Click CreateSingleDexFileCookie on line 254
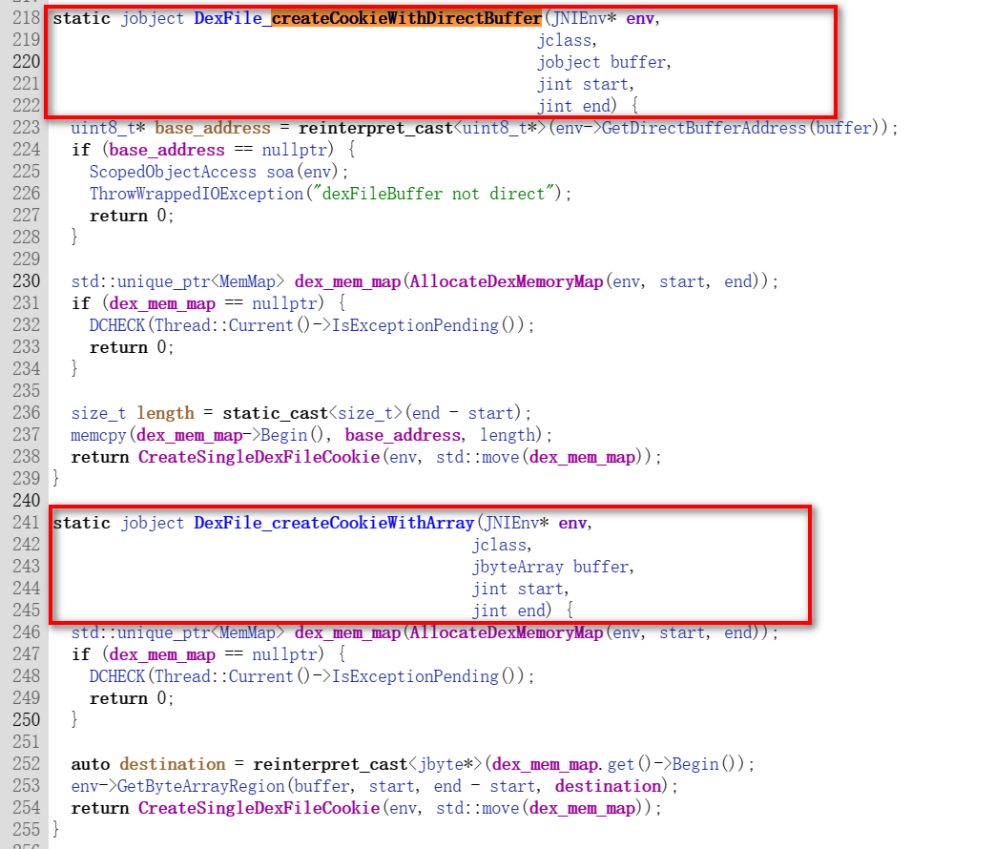This screenshot has width=995, height=849. coord(259,808)
